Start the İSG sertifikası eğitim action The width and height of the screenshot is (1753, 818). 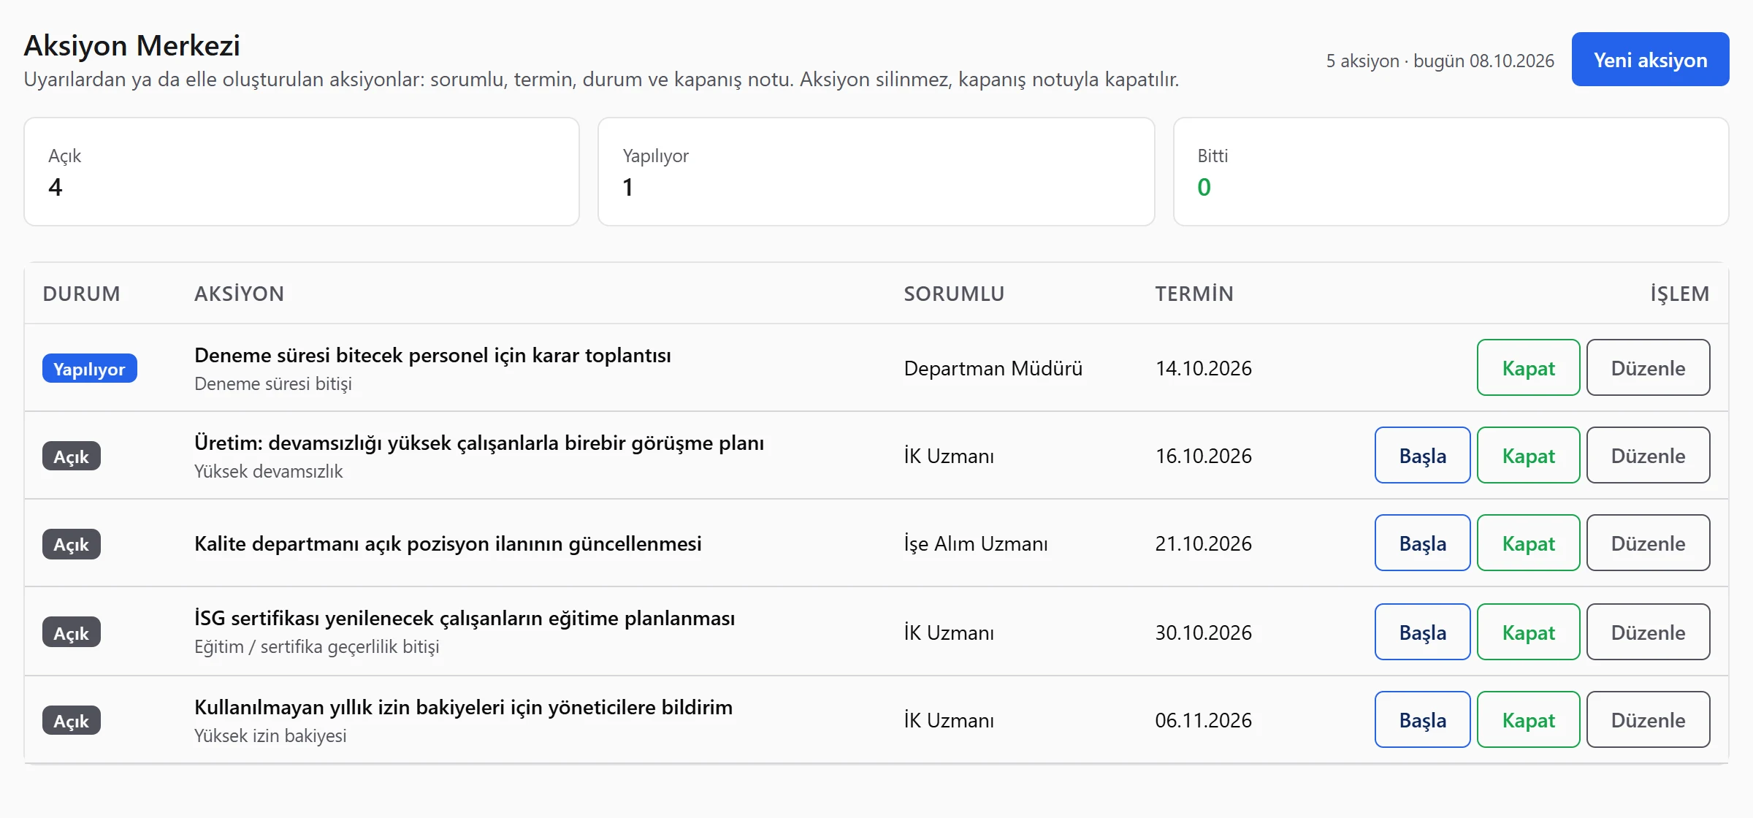pos(1422,632)
